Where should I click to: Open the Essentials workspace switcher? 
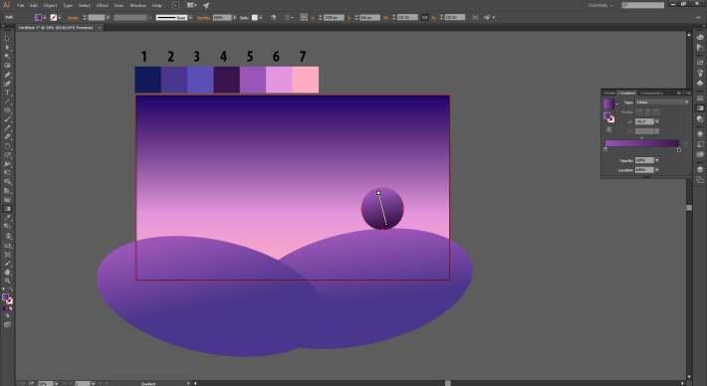coord(600,5)
